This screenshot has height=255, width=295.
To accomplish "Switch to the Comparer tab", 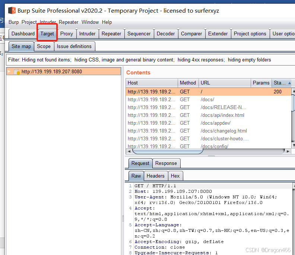I will 191,34.
